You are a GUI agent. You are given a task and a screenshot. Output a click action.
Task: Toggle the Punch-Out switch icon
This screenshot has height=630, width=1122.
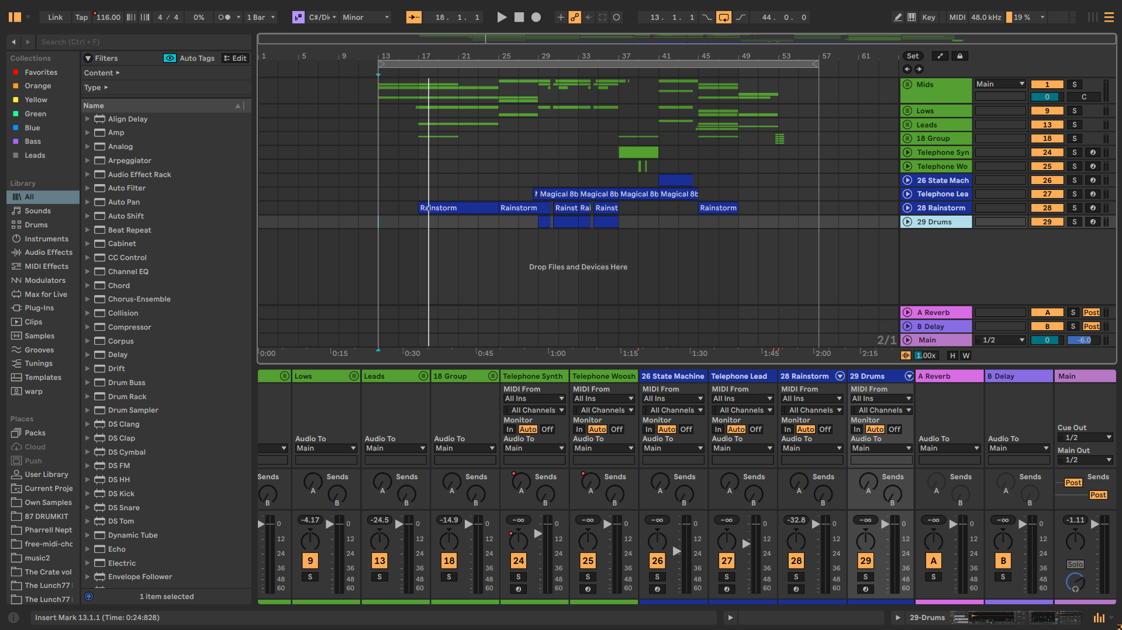coord(741,17)
